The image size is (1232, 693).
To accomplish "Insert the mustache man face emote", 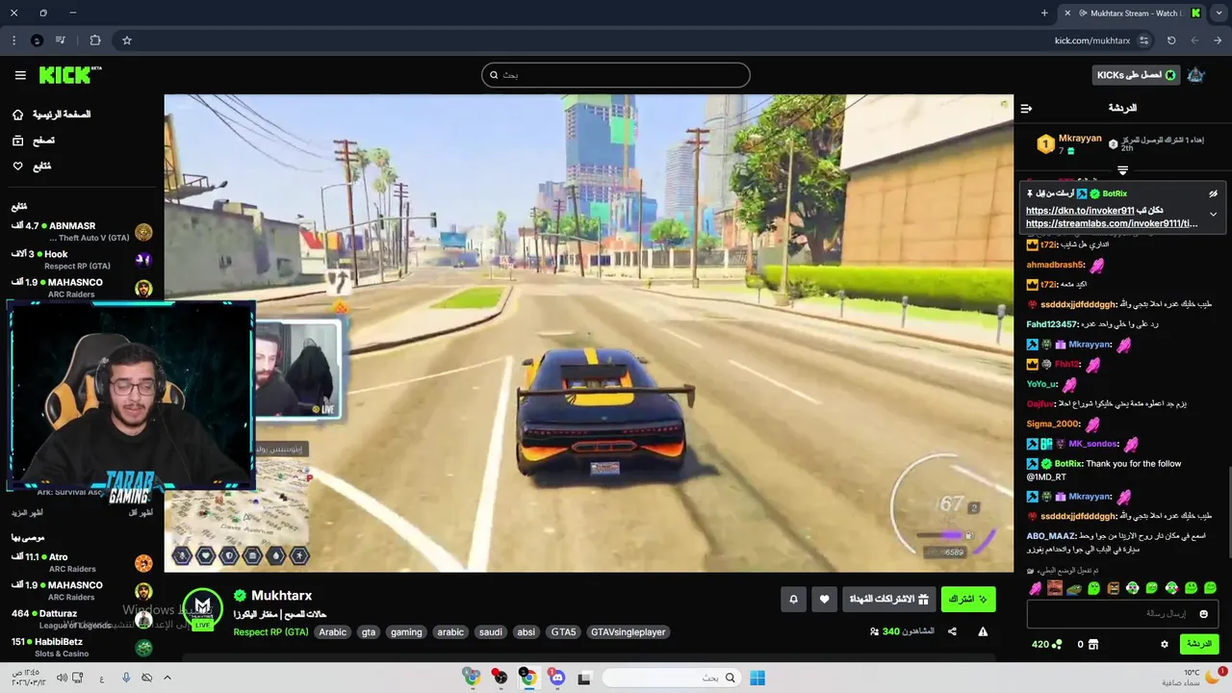I will (x=1055, y=588).
